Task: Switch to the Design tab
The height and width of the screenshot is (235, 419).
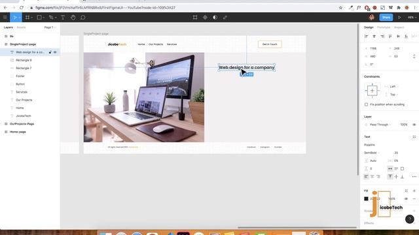Action: 369,27
